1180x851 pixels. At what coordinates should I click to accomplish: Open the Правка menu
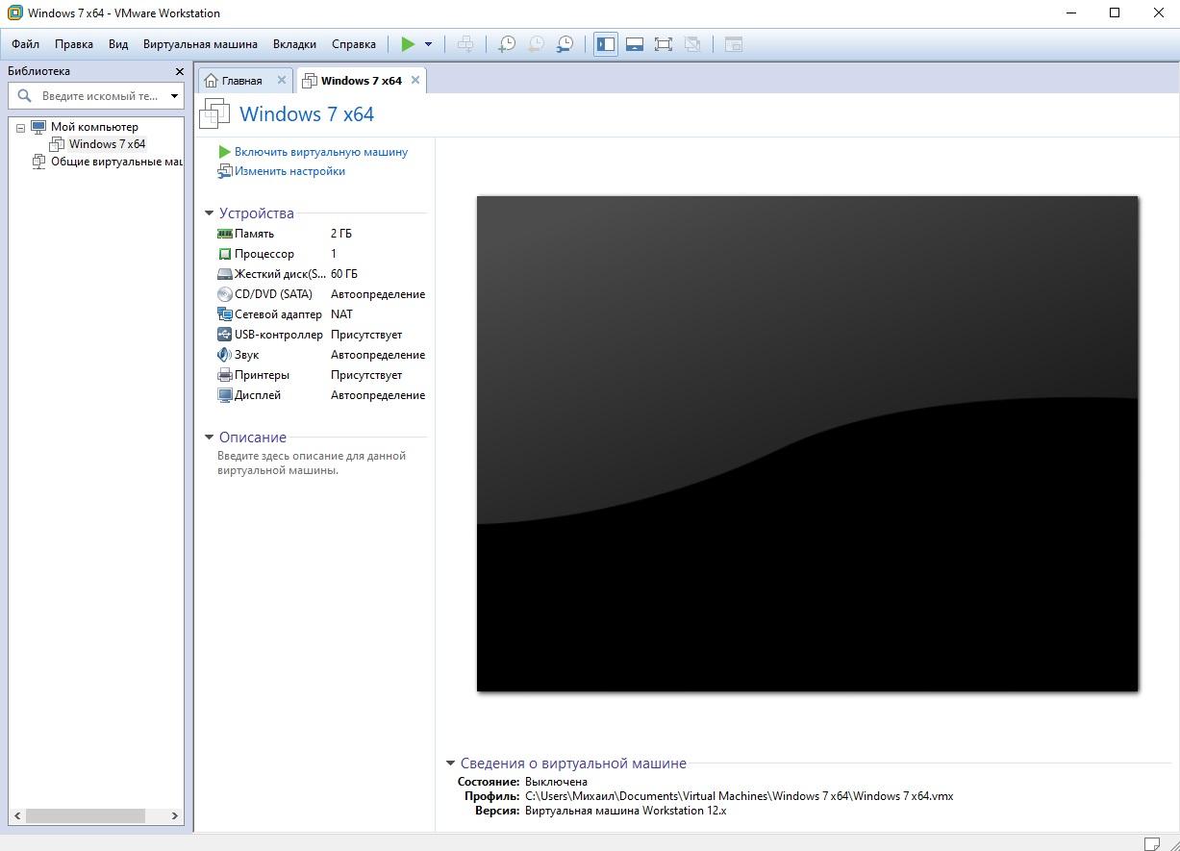click(x=74, y=44)
